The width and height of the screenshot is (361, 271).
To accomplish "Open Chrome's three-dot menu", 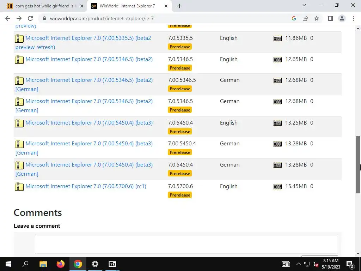I will pyautogui.click(x=353, y=18).
